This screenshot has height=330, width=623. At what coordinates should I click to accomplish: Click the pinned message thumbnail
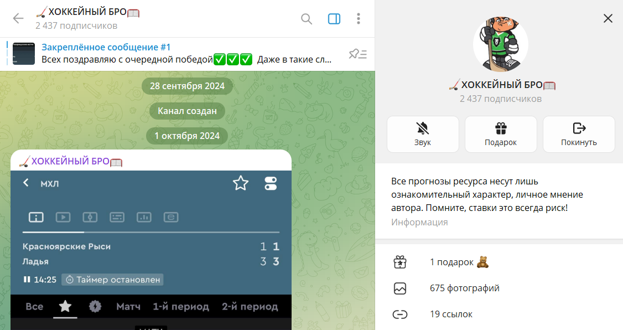pos(24,54)
